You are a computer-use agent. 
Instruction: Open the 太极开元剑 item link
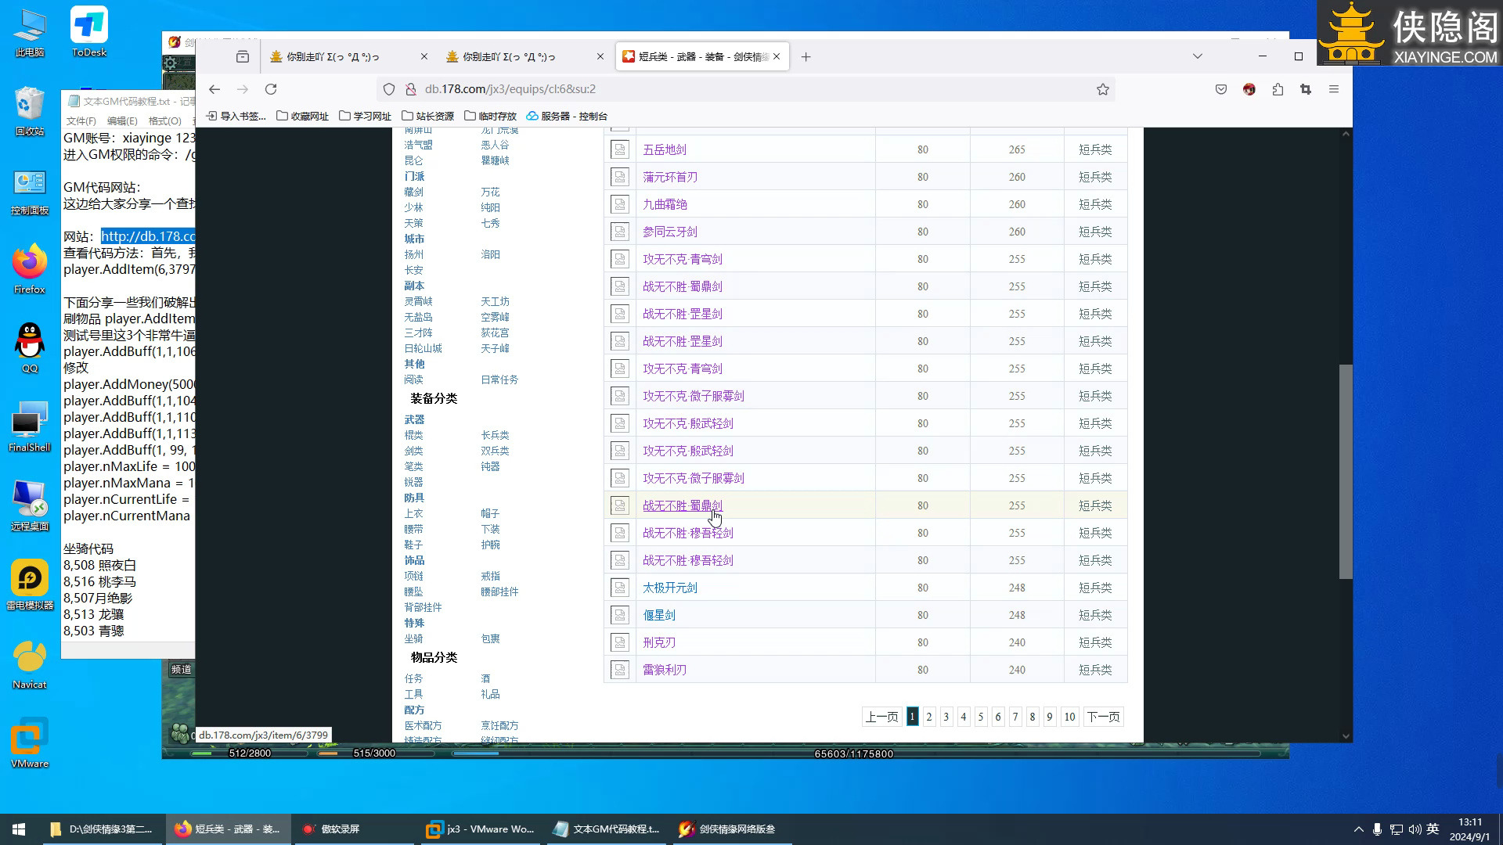pyautogui.click(x=670, y=588)
